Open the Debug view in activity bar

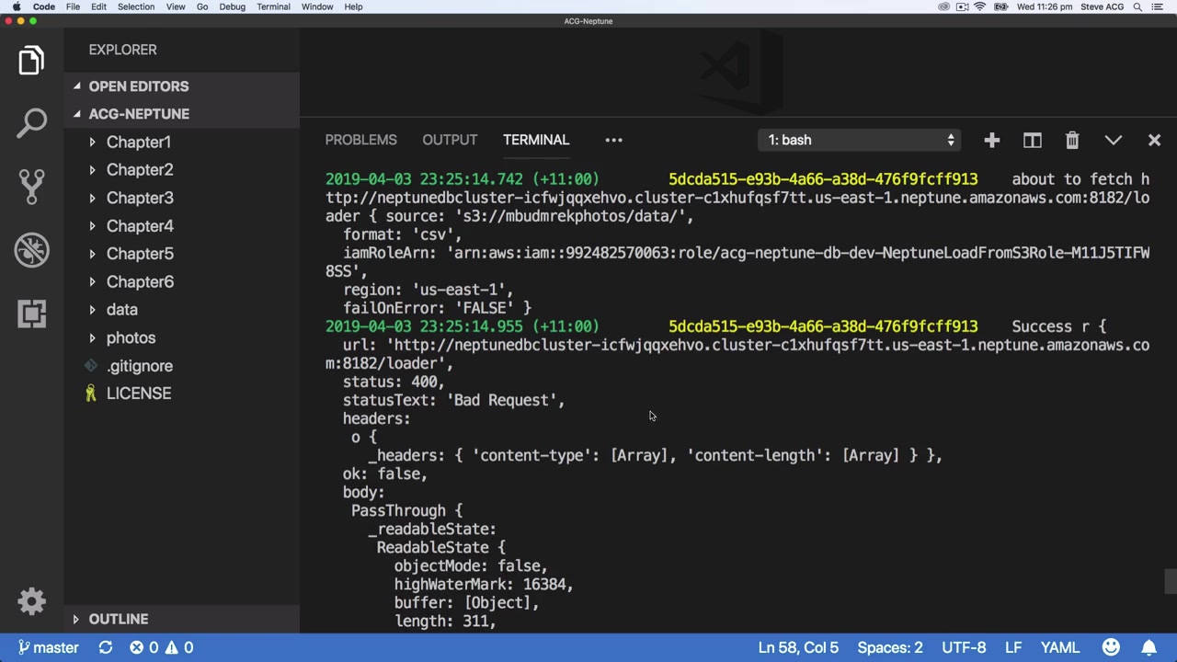pyautogui.click(x=31, y=250)
